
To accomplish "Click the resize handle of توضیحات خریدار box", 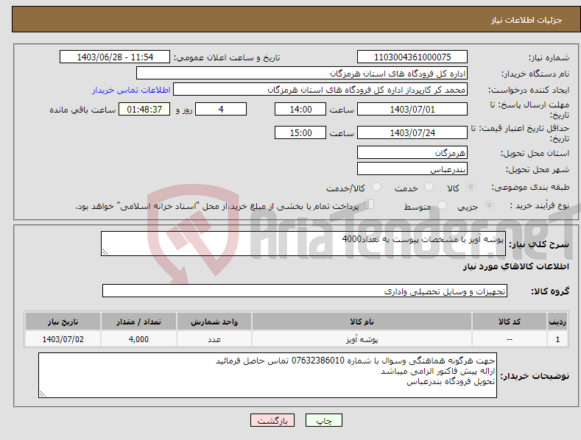I will click(x=43, y=394).
